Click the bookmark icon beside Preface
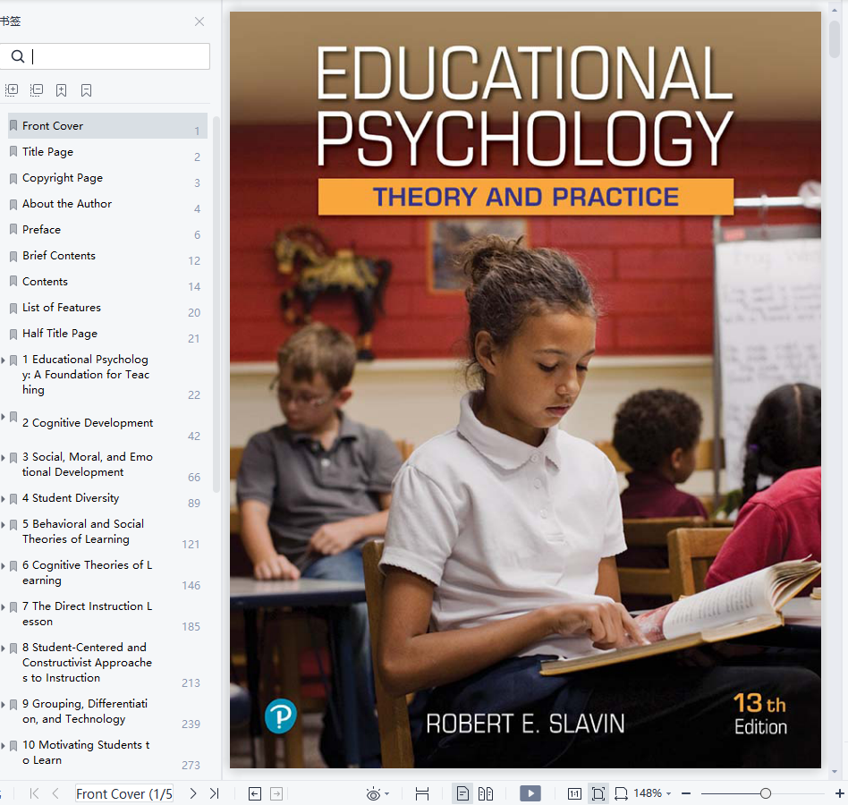 (13, 229)
